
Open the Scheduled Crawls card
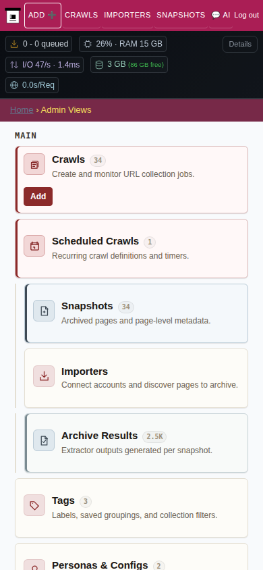(132, 249)
